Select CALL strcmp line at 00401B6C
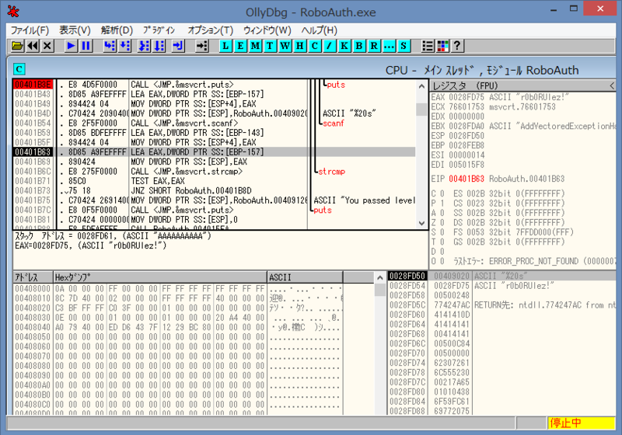 point(215,171)
